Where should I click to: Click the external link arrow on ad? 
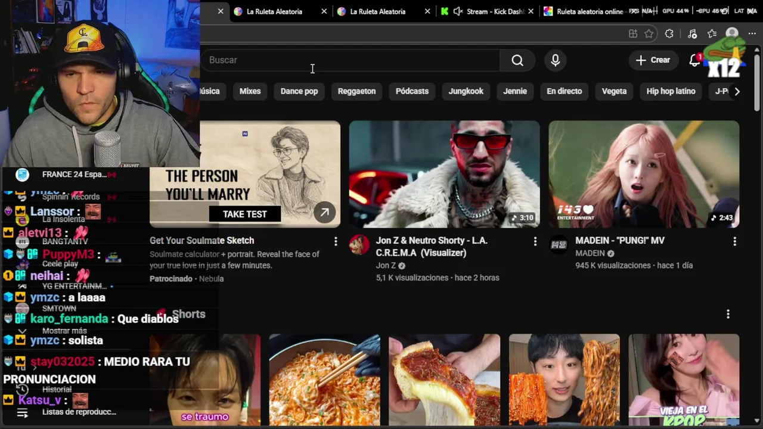[324, 212]
